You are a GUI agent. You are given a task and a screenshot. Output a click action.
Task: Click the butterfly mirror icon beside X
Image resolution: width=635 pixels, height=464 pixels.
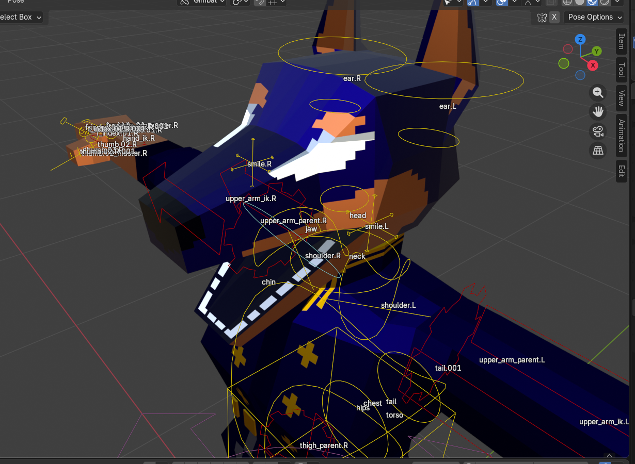click(542, 17)
